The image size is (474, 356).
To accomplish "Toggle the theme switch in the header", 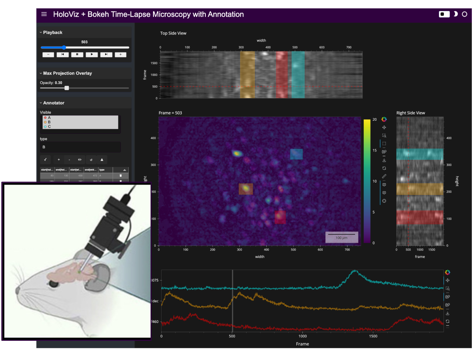I will (x=444, y=14).
